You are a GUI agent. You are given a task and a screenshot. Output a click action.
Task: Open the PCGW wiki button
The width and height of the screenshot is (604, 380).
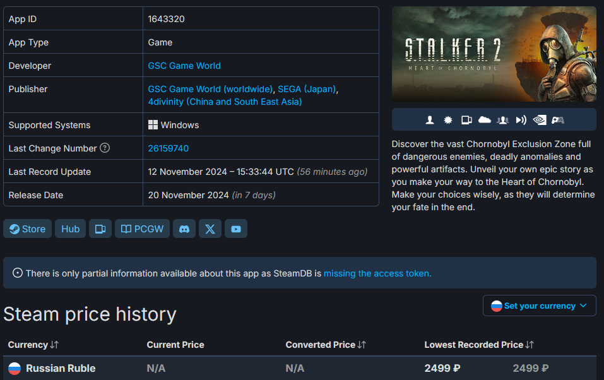142,229
